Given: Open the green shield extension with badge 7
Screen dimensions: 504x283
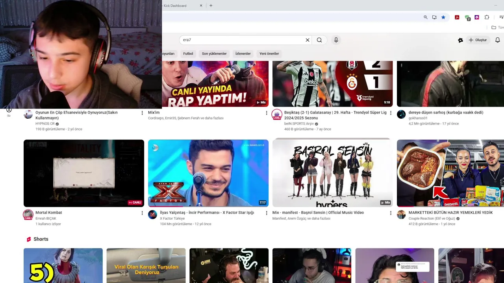Looking at the screenshot, I should 467,18.
